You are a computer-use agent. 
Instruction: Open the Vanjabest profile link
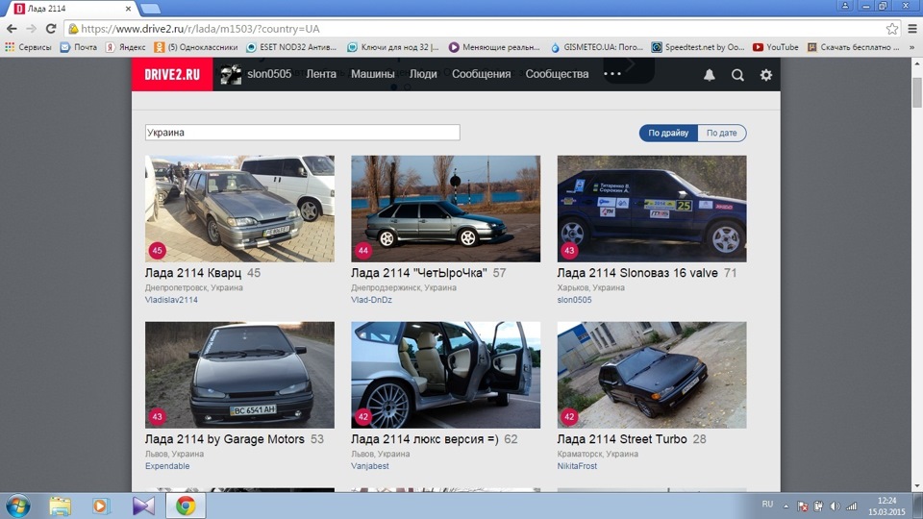[x=369, y=465]
